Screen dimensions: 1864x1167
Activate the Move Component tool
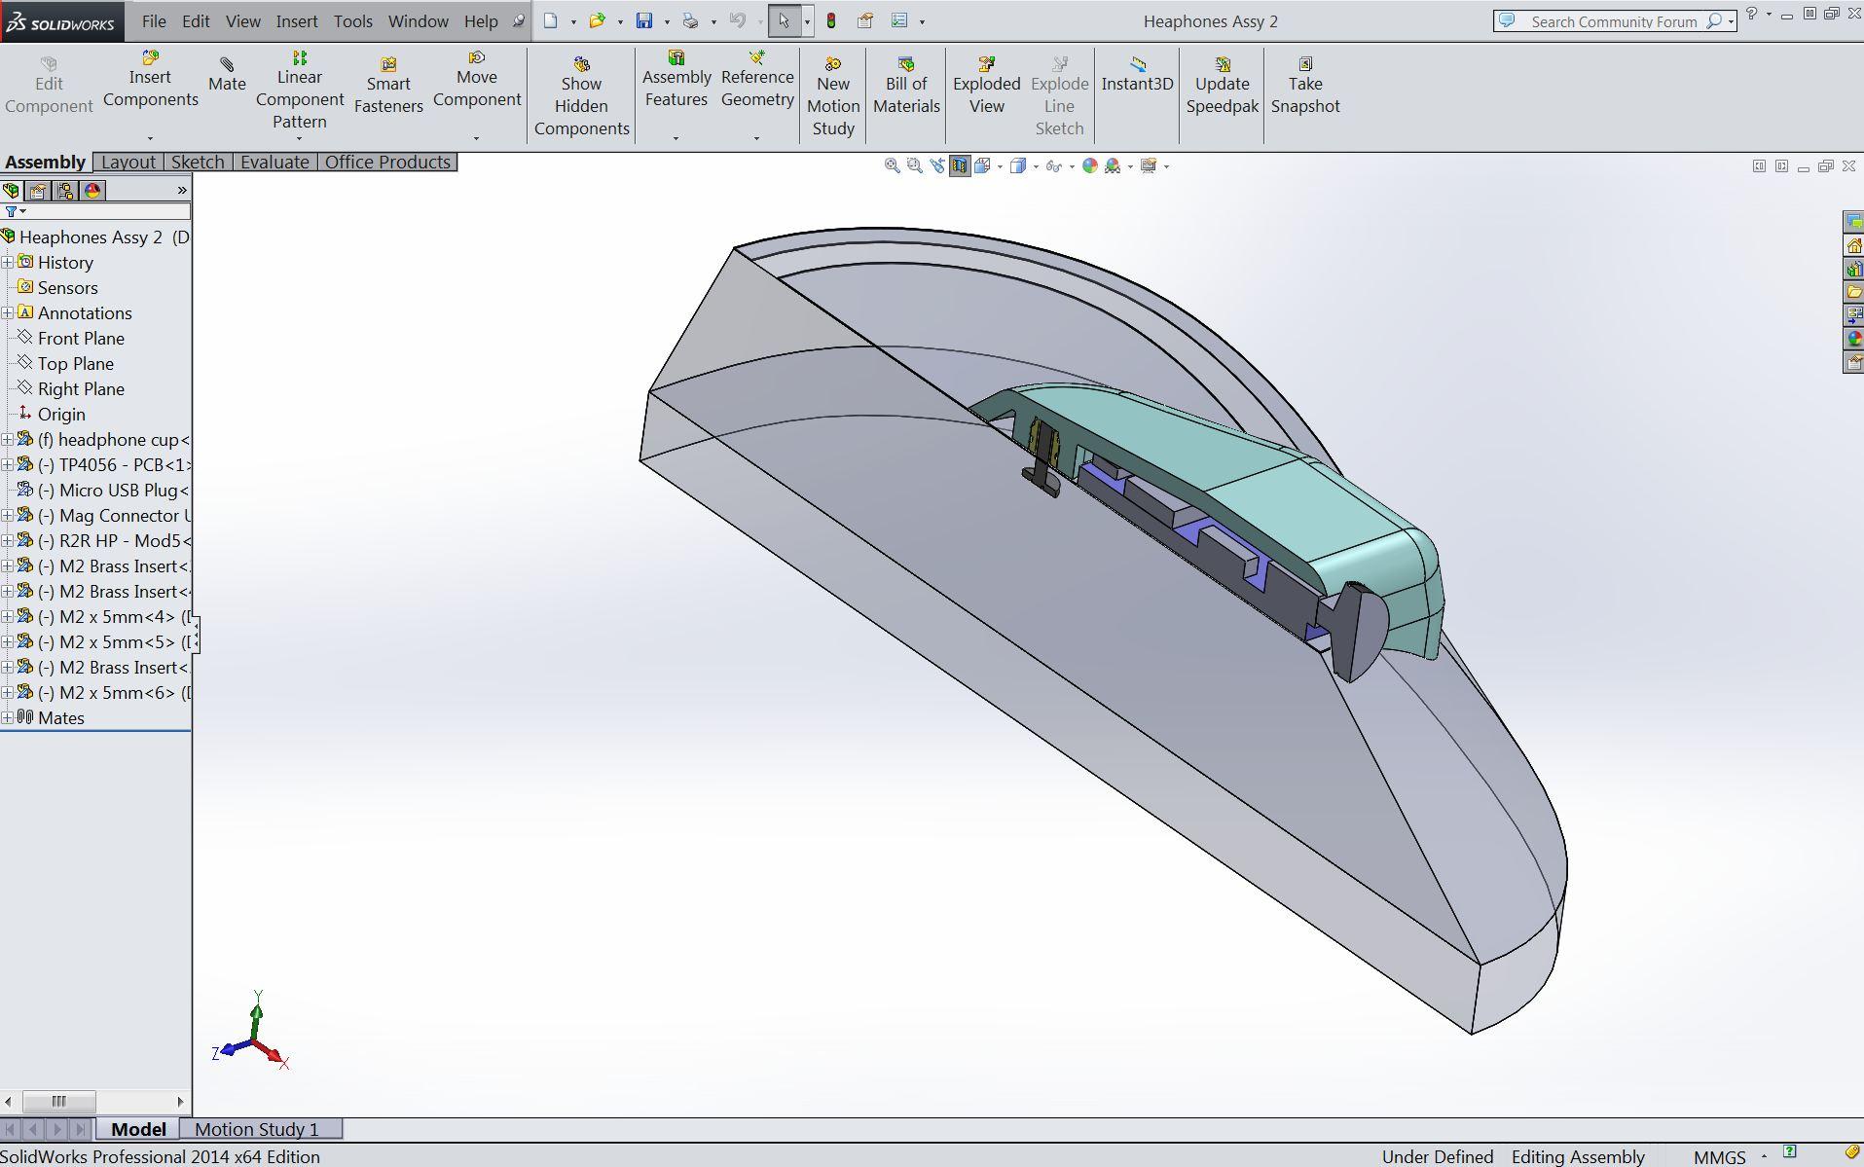tap(477, 79)
